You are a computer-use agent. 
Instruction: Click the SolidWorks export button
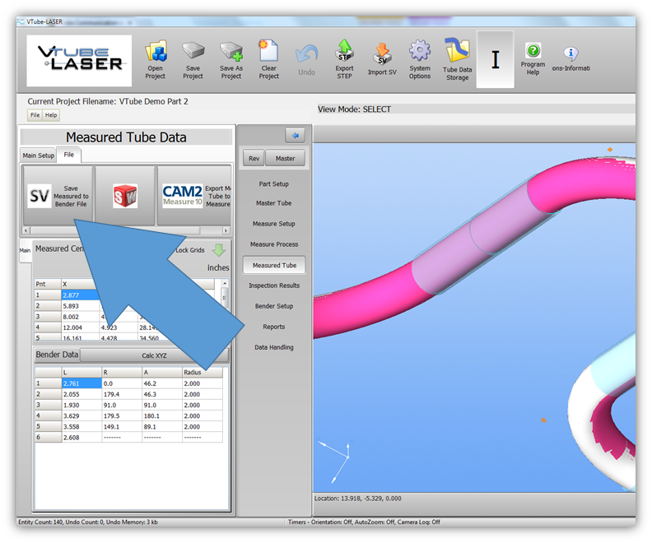[x=125, y=196]
